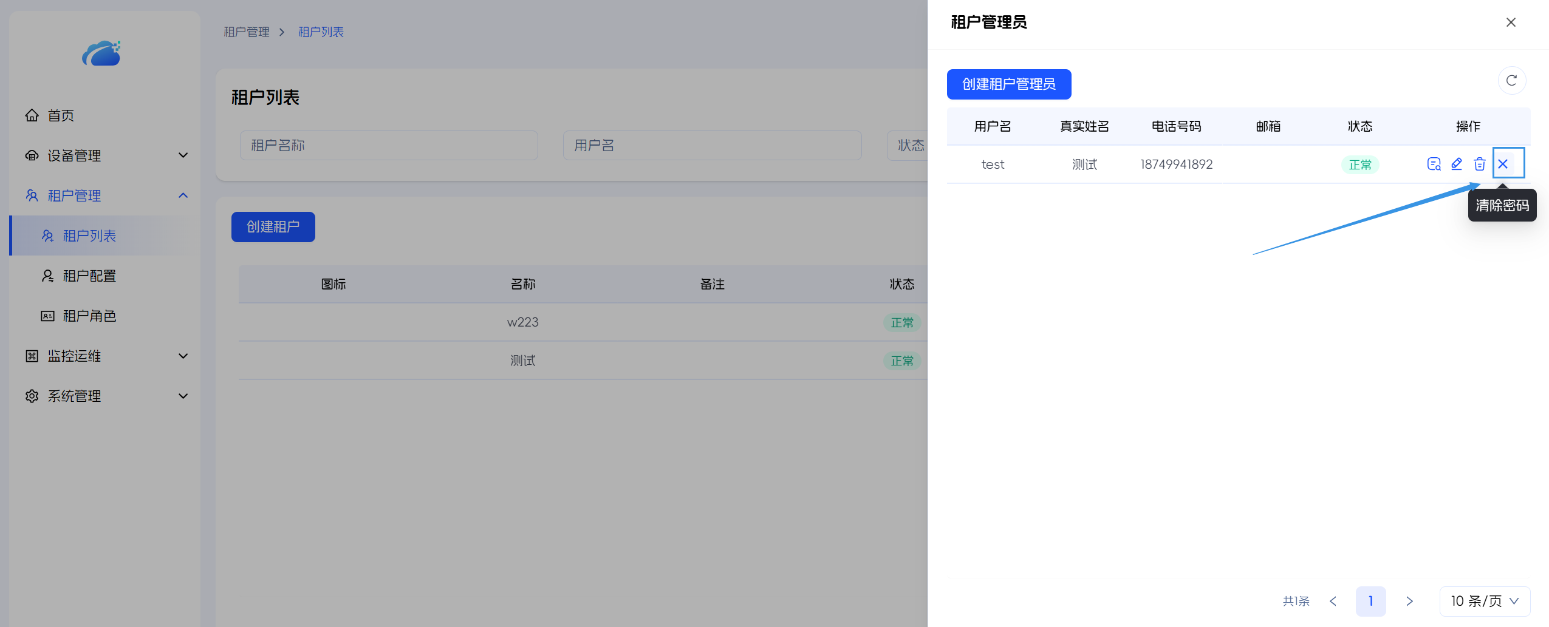Click the test username cell
The image size is (1549, 627).
(x=993, y=164)
